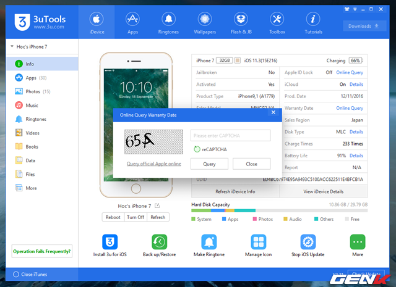Image resolution: width=396 pixels, height=287 pixels.
Task: Click Refresh iDevice Info button
Action: point(235,191)
